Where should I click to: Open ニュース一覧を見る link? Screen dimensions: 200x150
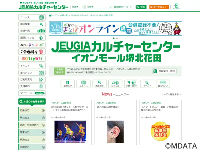(170, 94)
